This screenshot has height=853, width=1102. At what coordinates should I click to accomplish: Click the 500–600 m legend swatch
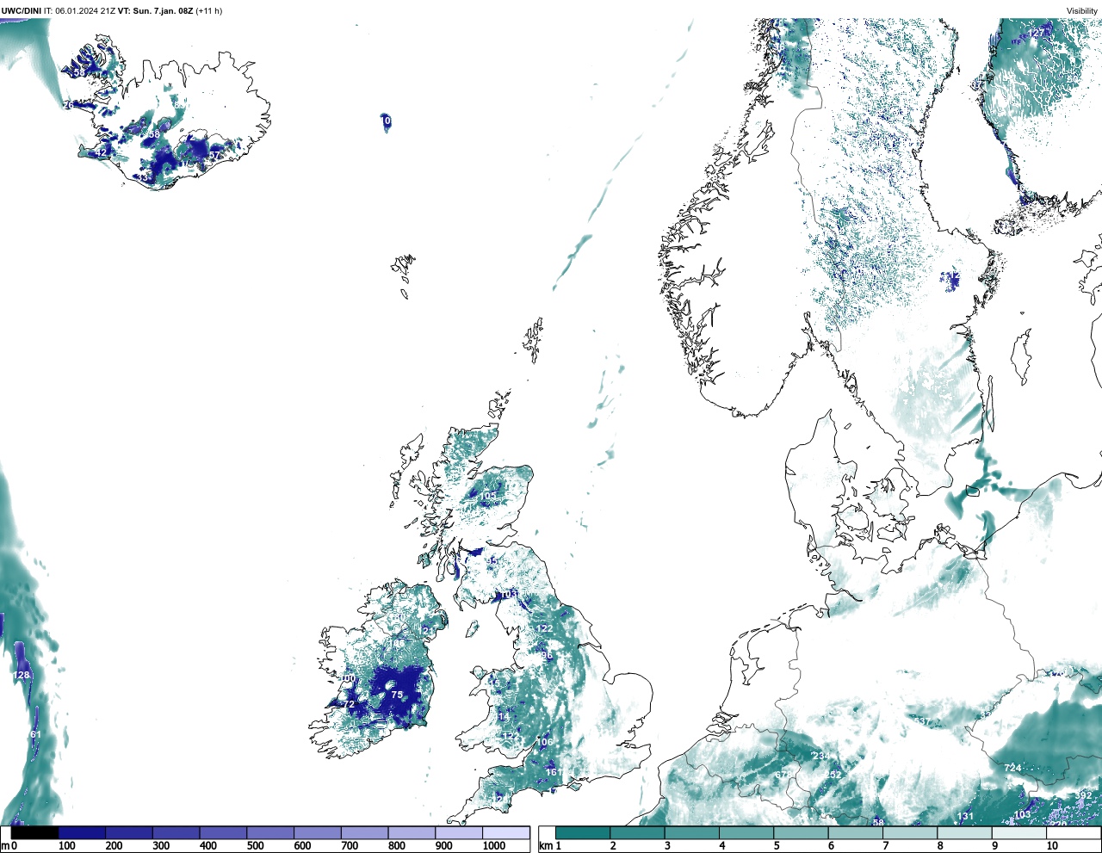click(270, 832)
